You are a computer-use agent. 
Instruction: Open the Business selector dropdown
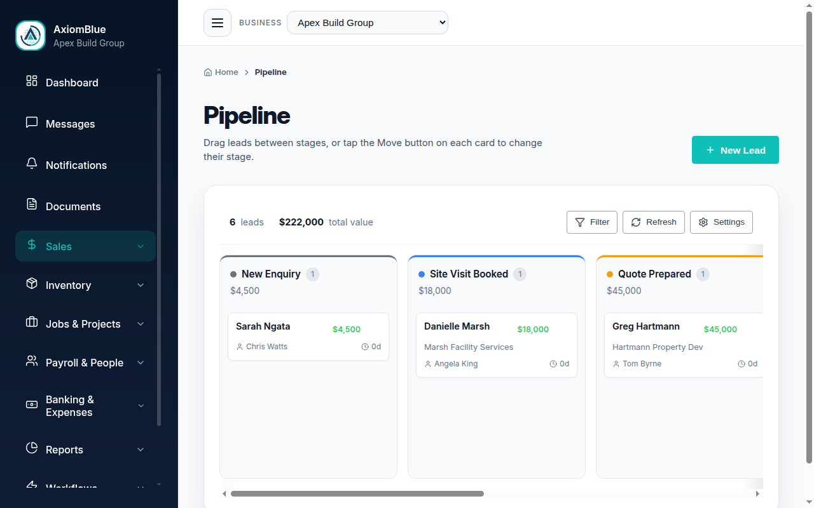(x=368, y=23)
